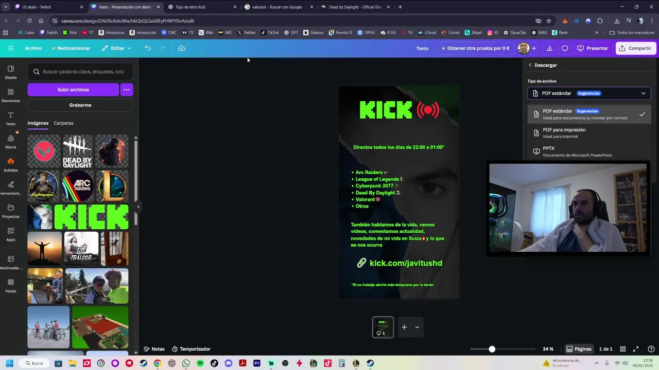Open the Elementos sidebar panel
This screenshot has width=659, height=370.
(11, 96)
